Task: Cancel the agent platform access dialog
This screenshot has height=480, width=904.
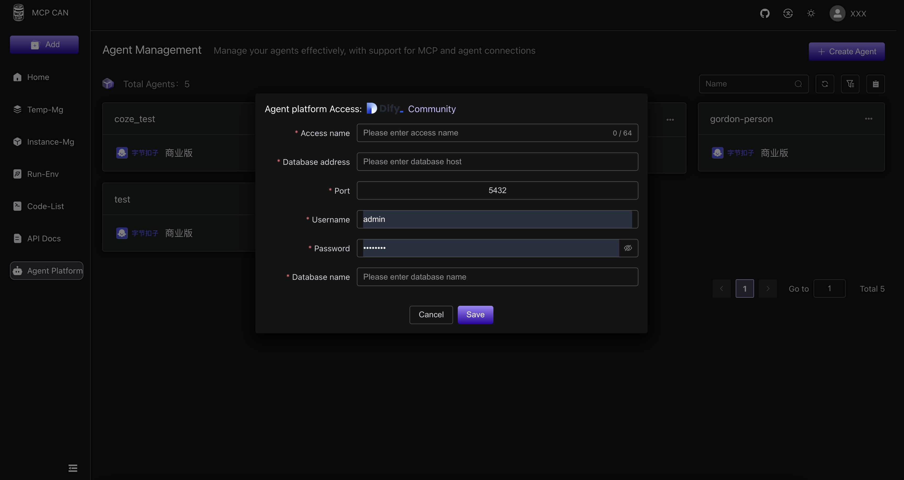Action: [431, 314]
